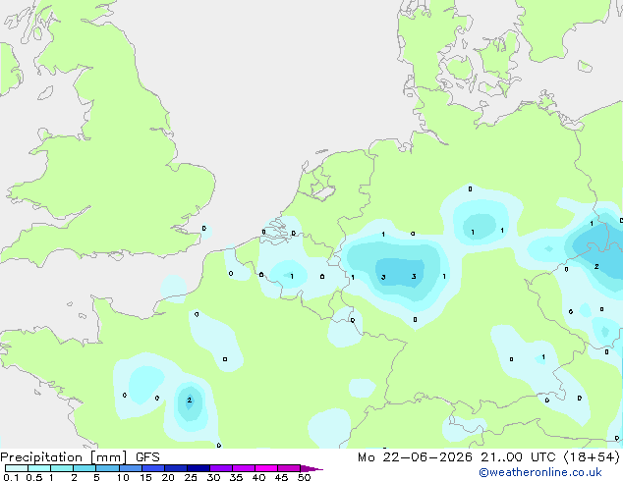This screenshot has width=623, height=481.
Task: Click the 0.1–0.5 mm legend color swatch
Action: [x=17, y=468]
